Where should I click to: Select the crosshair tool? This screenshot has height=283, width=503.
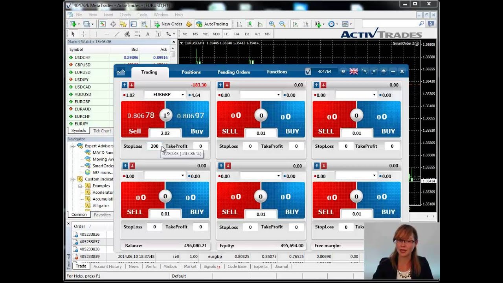point(84,34)
